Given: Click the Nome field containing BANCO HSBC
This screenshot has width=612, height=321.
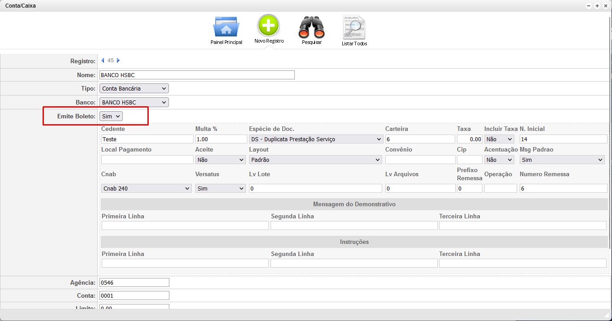Looking at the screenshot, I should (197, 75).
